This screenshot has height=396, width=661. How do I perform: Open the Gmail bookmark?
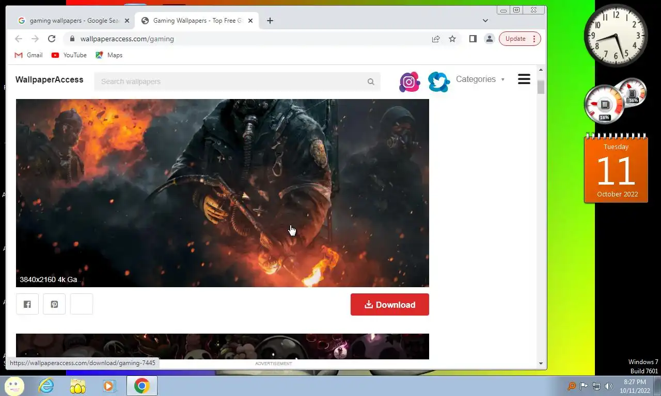(28, 55)
